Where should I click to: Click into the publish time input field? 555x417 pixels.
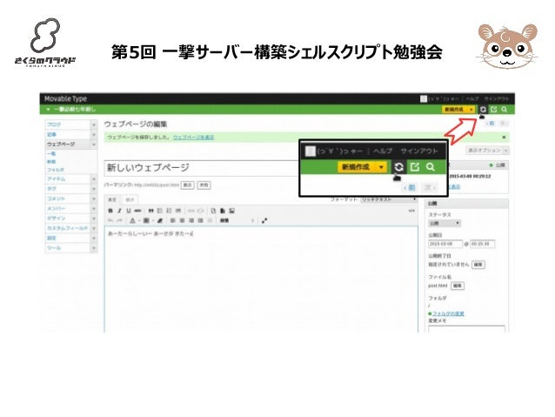(483, 244)
